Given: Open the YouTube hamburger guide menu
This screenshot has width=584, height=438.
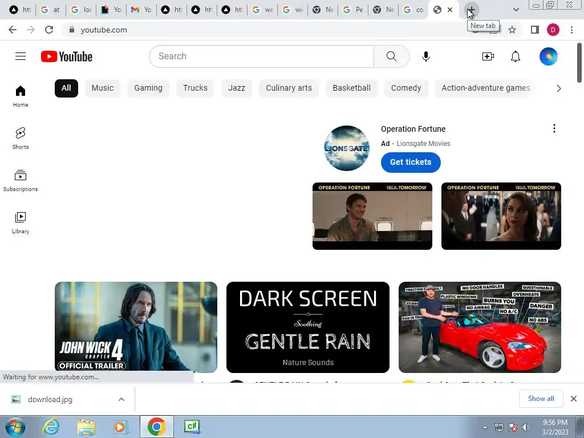Looking at the screenshot, I should coord(21,56).
